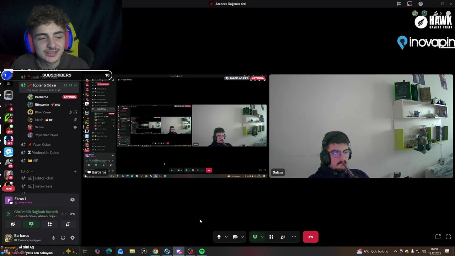Open activities button in call bar

271,237
